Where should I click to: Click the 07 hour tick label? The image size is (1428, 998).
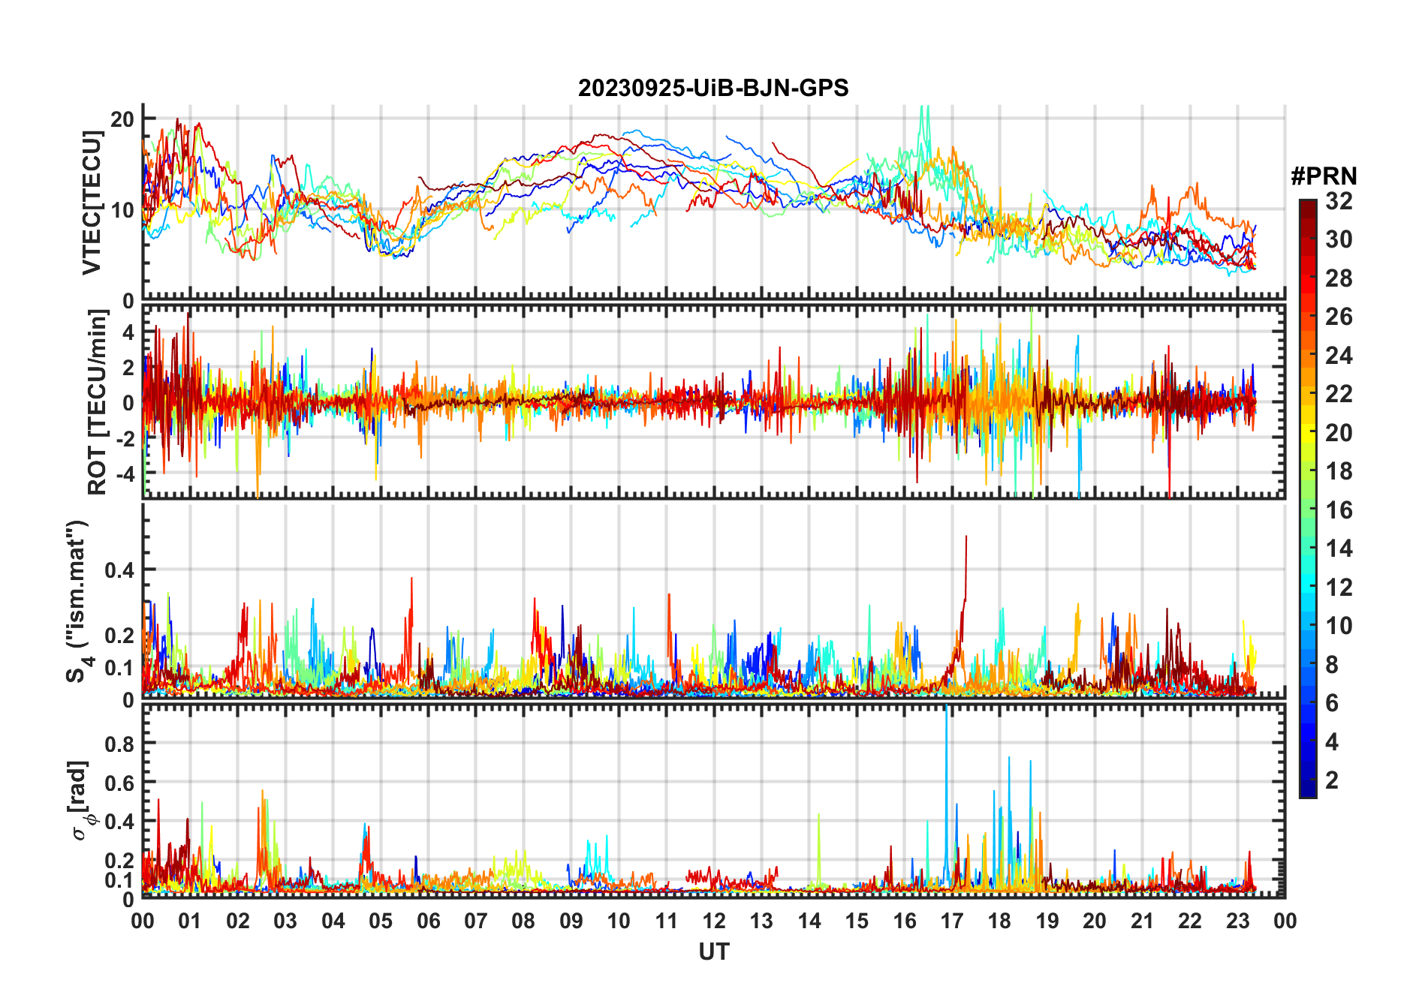click(x=476, y=921)
